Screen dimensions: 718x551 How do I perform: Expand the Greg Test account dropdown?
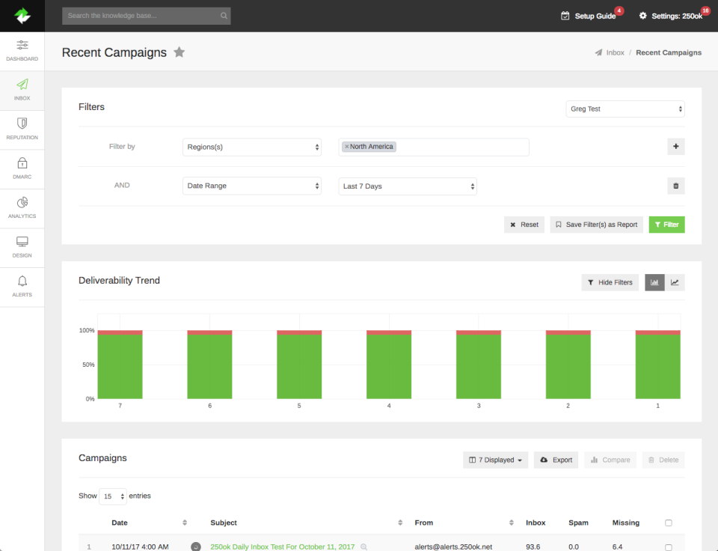[625, 109]
